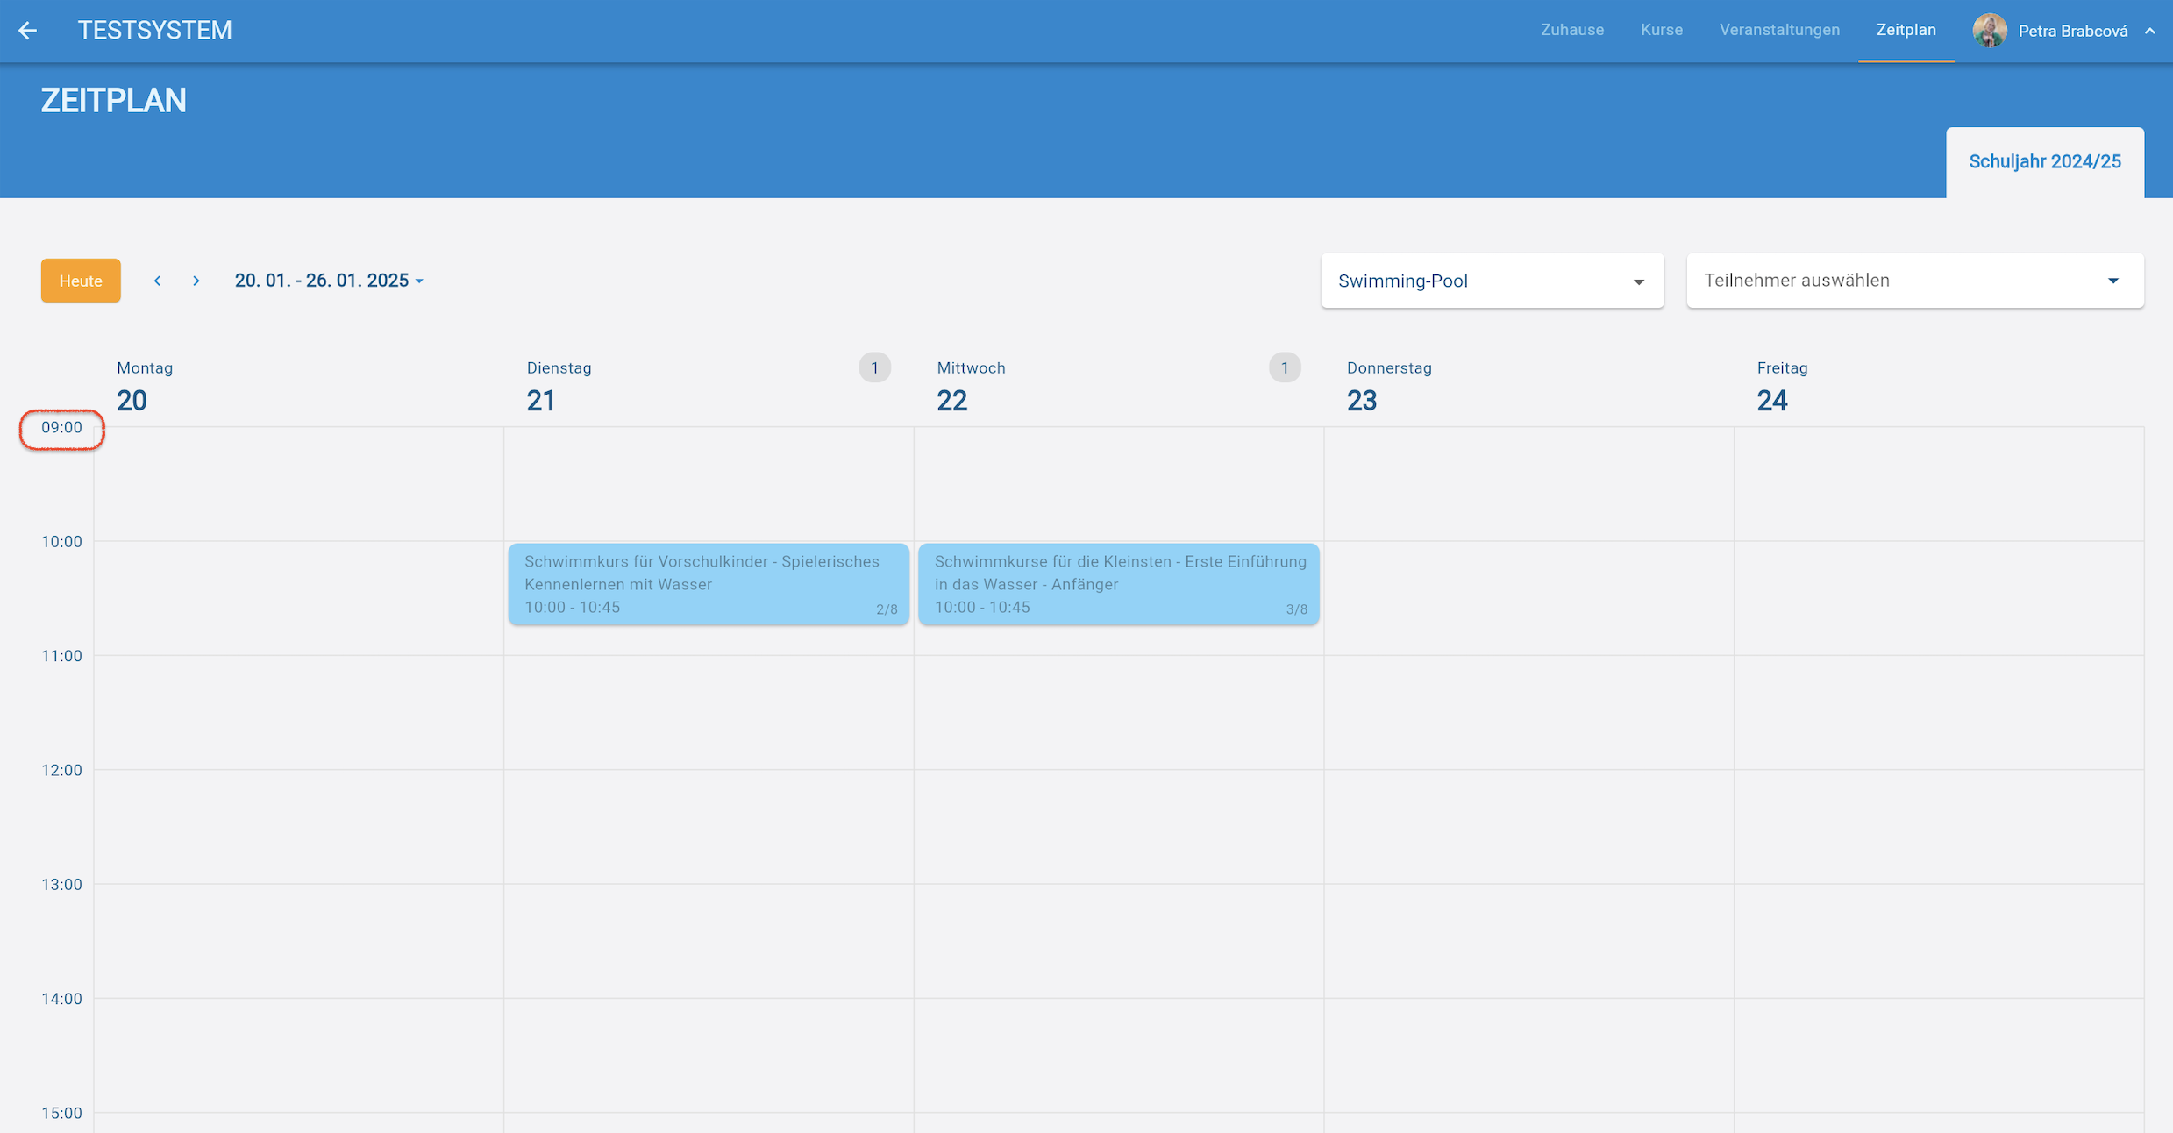2173x1133 pixels.
Task: Click Mittwoch event count badge
Action: pos(1285,367)
